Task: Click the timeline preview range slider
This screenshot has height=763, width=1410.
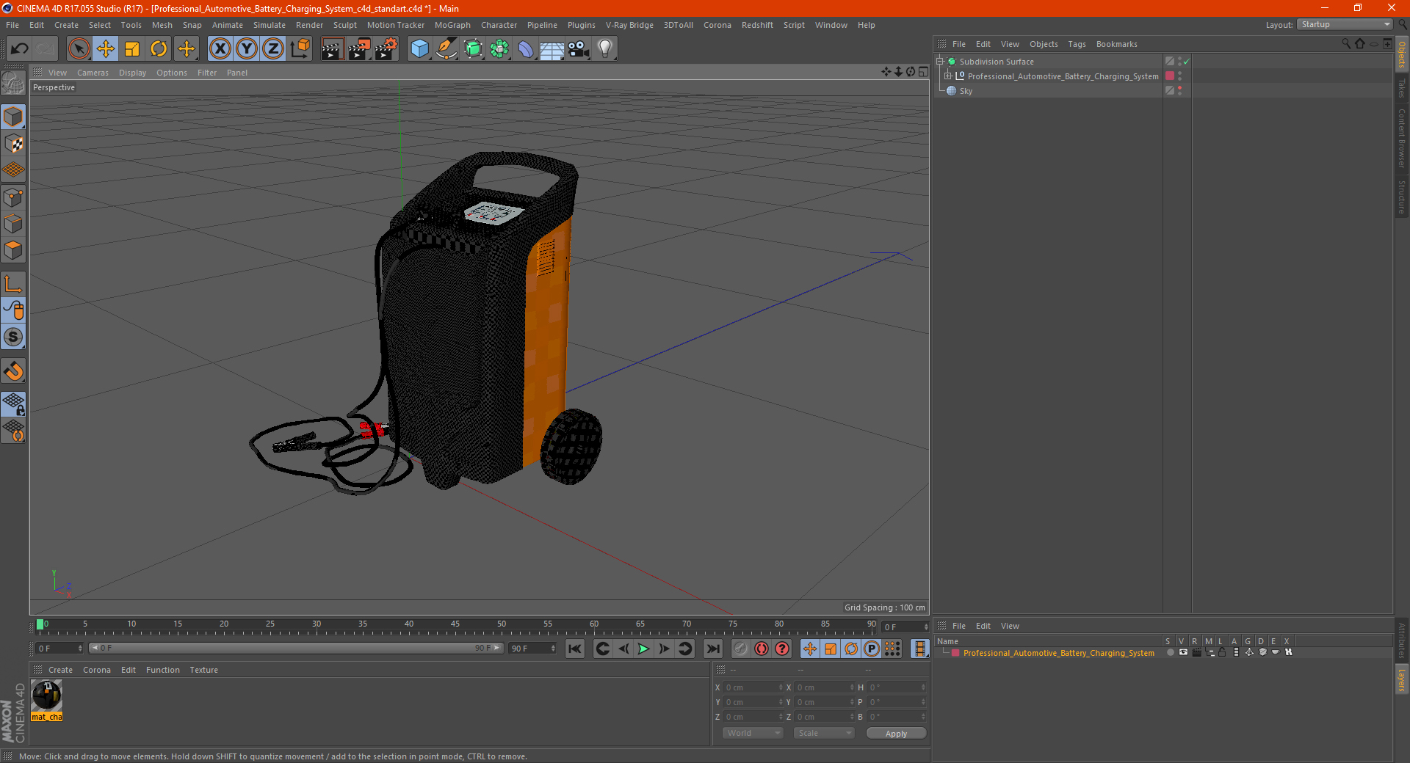Action: pyautogui.click(x=297, y=648)
